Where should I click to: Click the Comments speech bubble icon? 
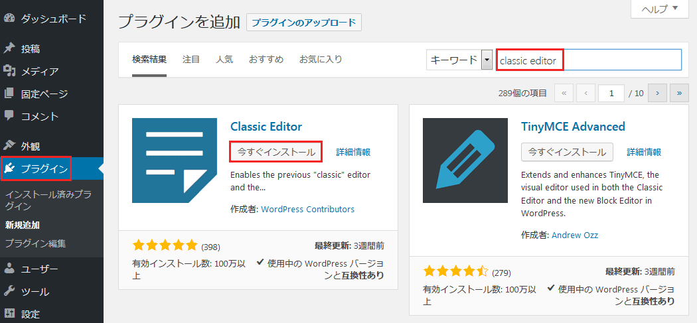pyautogui.click(x=9, y=116)
